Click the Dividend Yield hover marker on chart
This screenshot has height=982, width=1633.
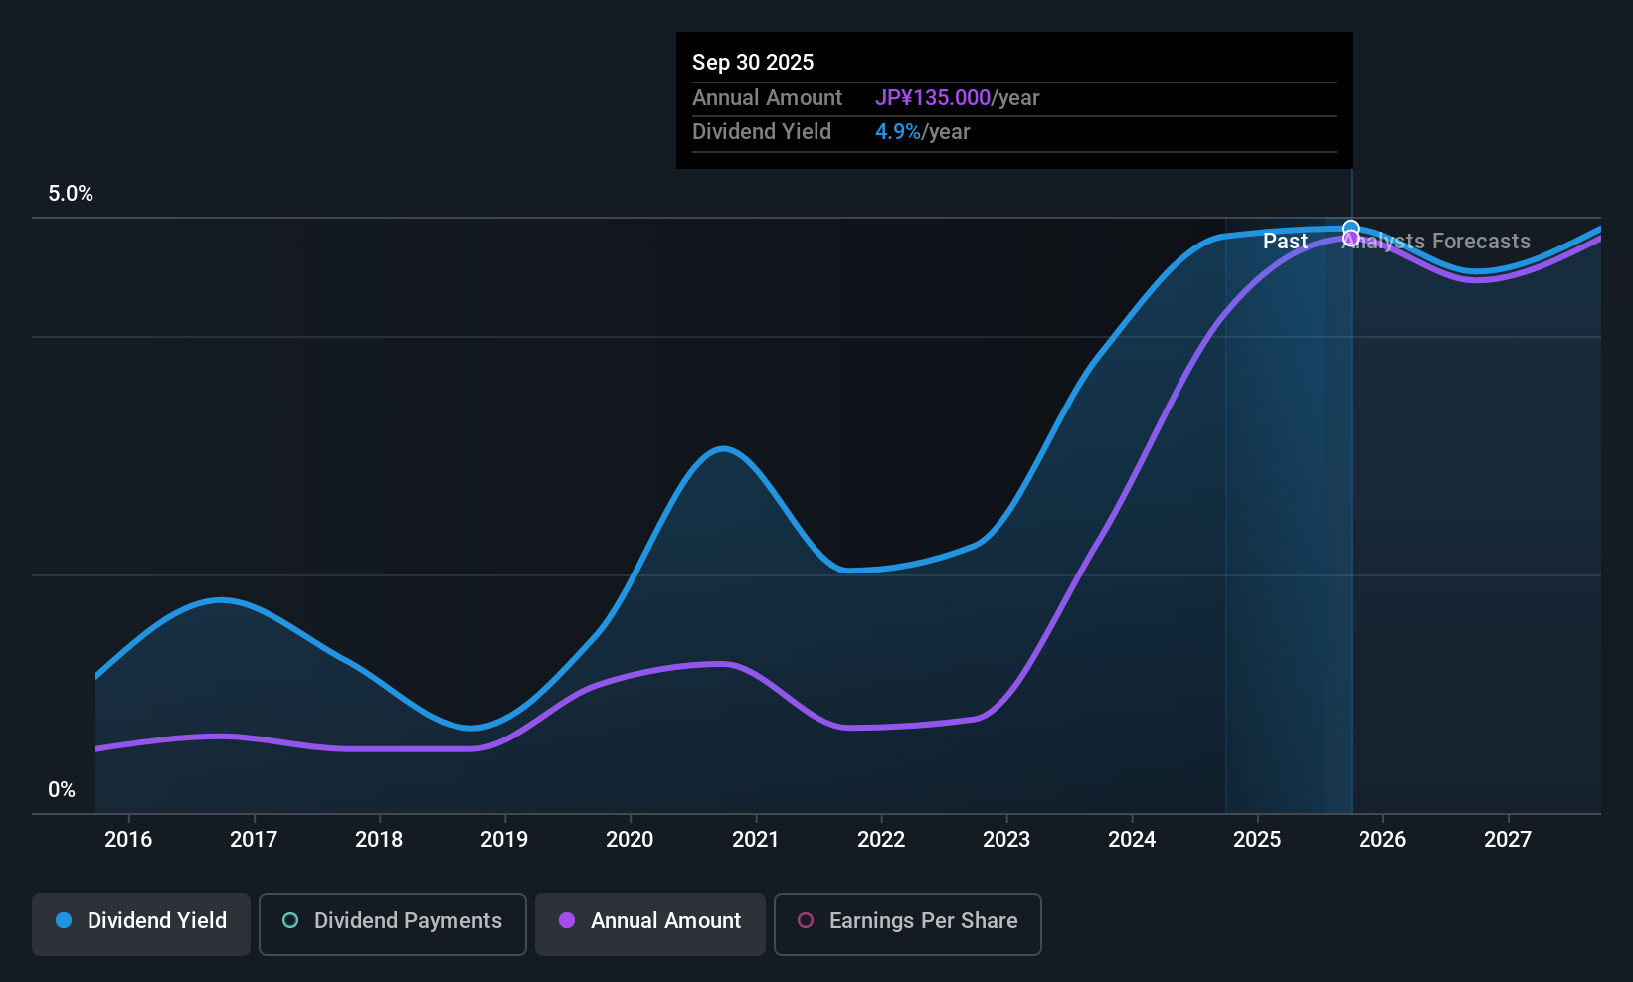(1351, 229)
